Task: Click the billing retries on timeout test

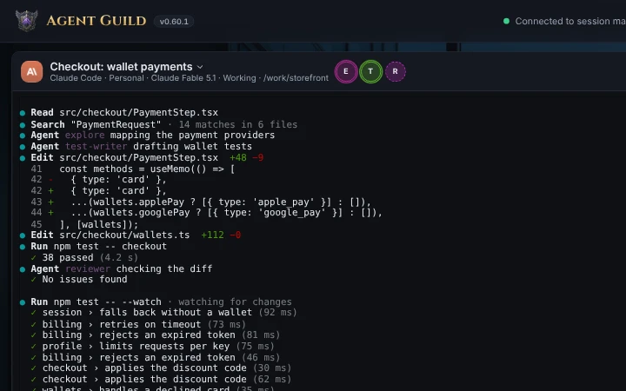Action: click(138, 324)
